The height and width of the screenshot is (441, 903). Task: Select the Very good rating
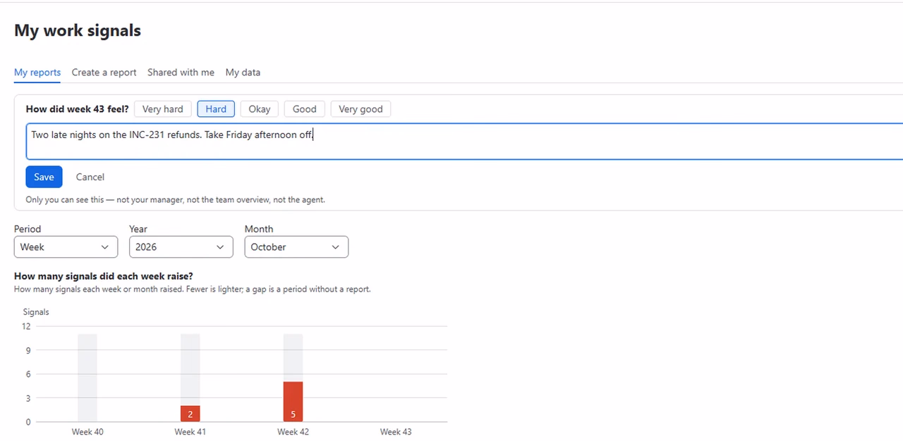pyautogui.click(x=360, y=109)
